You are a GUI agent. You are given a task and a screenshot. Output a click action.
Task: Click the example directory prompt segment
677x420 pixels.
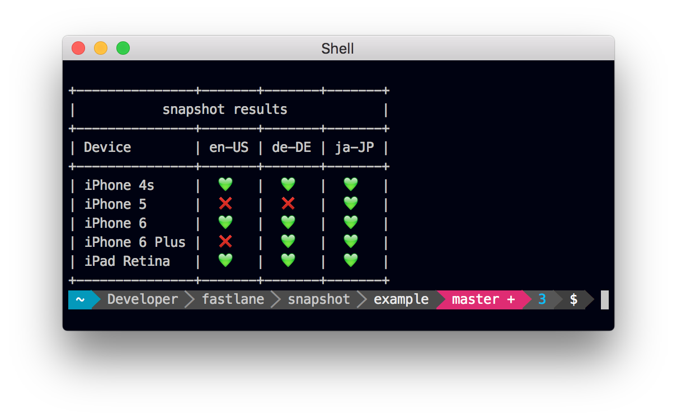click(401, 299)
